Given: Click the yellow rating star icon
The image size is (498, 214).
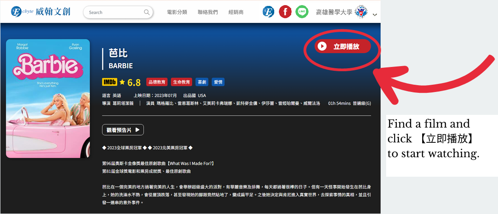Looking at the screenshot, I should 122,82.
